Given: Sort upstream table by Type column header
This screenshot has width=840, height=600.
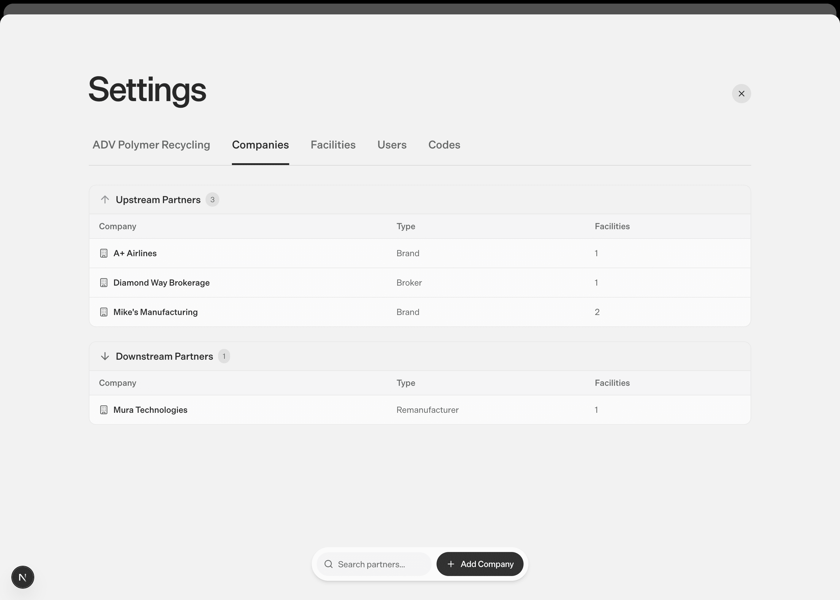Looking at the screenshot, I should tap(406, 226).
